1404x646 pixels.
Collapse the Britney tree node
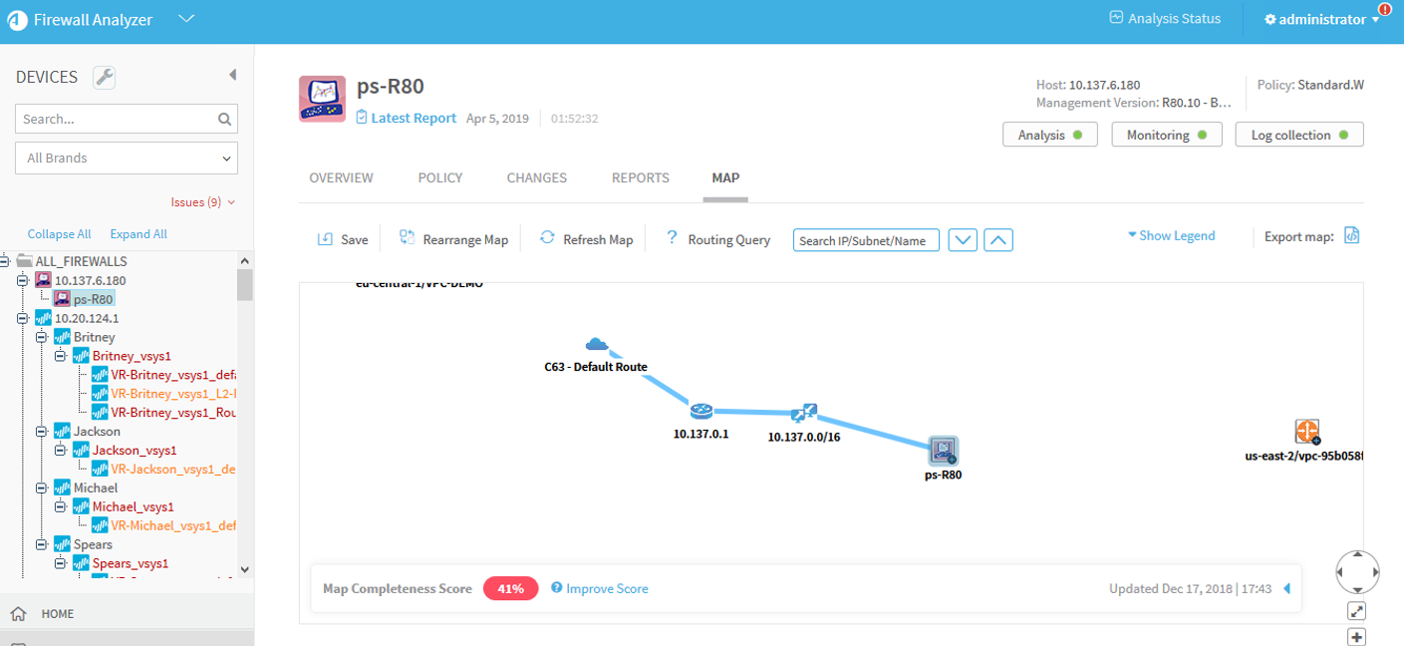click(42, 337)
